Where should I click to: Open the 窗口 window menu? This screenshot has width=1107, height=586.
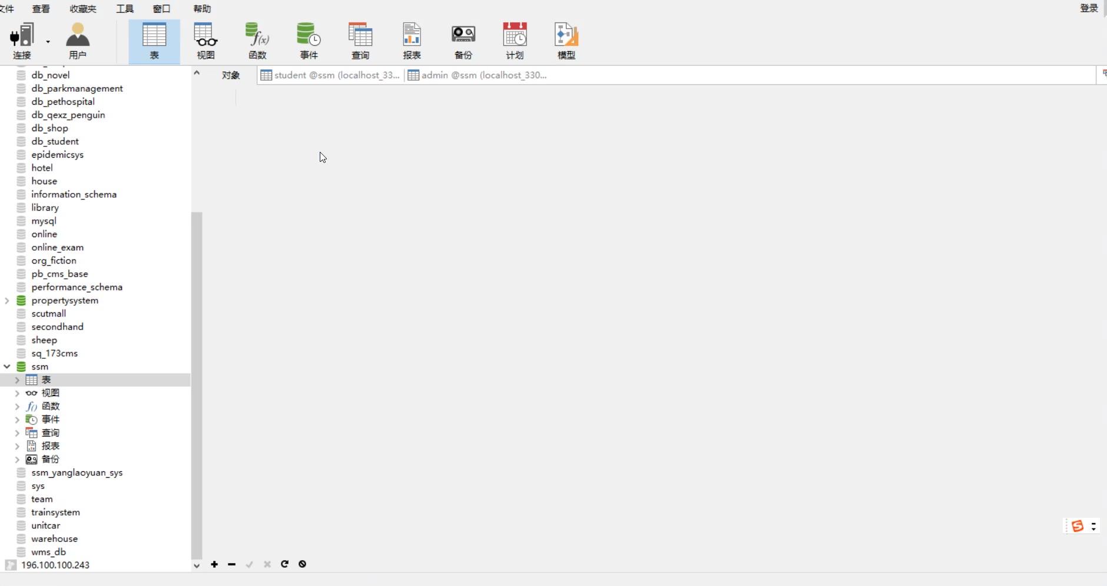[161, 9]
